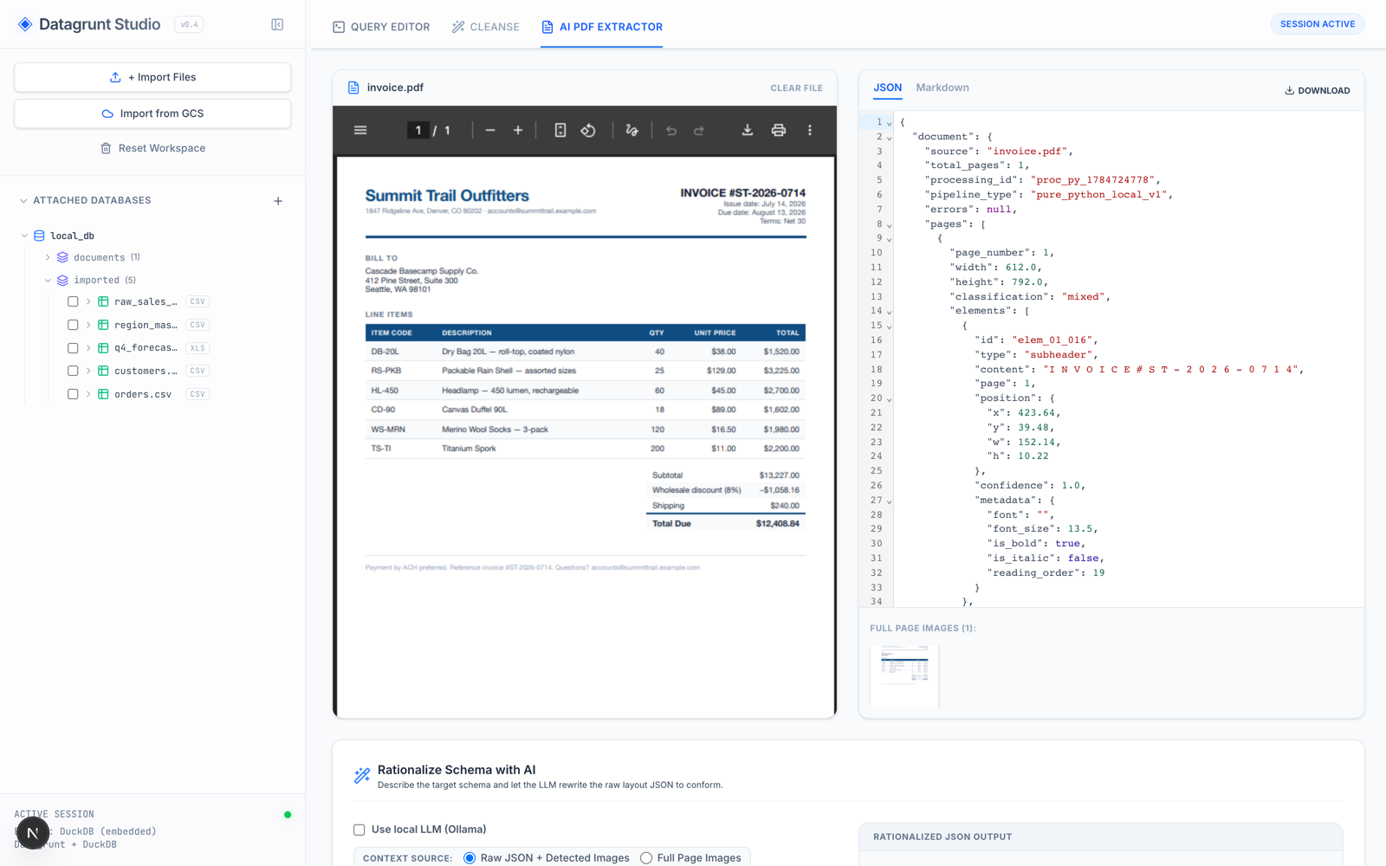The image size is (1386, 866).
Task: Select the AI PDF Extractor tab
Action: (602, 27)
